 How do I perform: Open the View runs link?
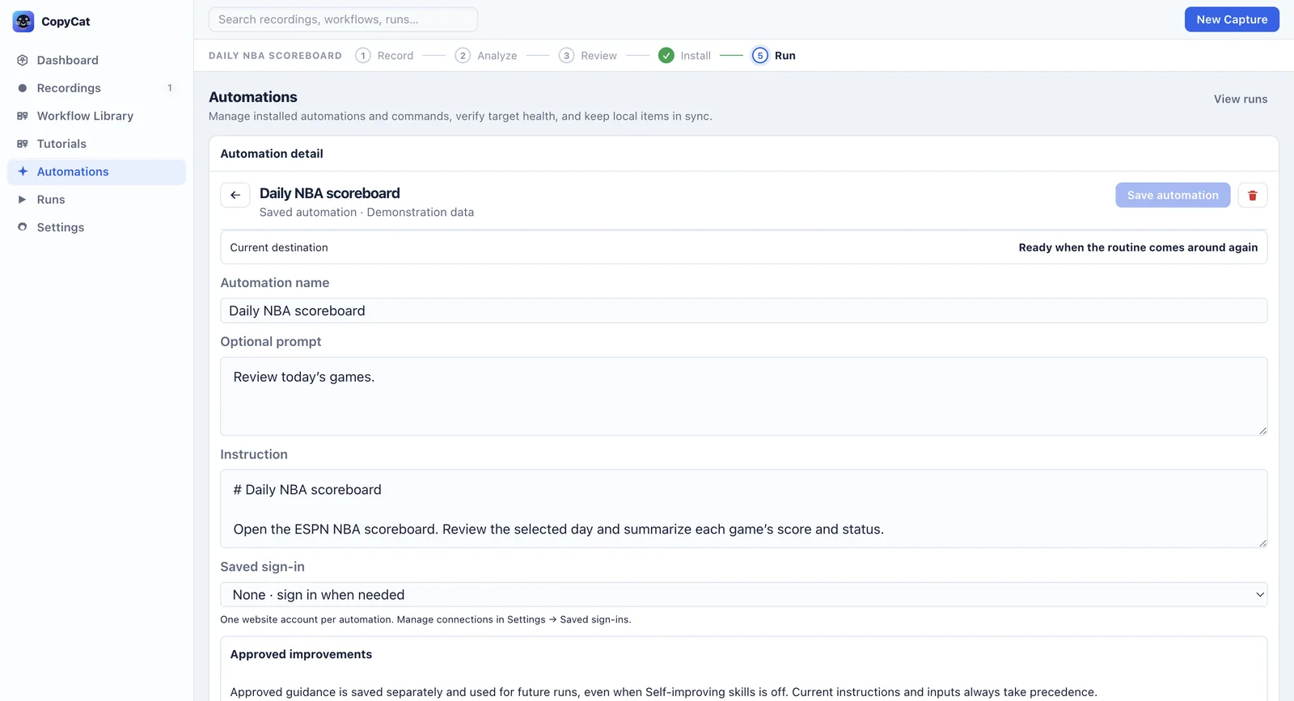tap(1241, 99)
